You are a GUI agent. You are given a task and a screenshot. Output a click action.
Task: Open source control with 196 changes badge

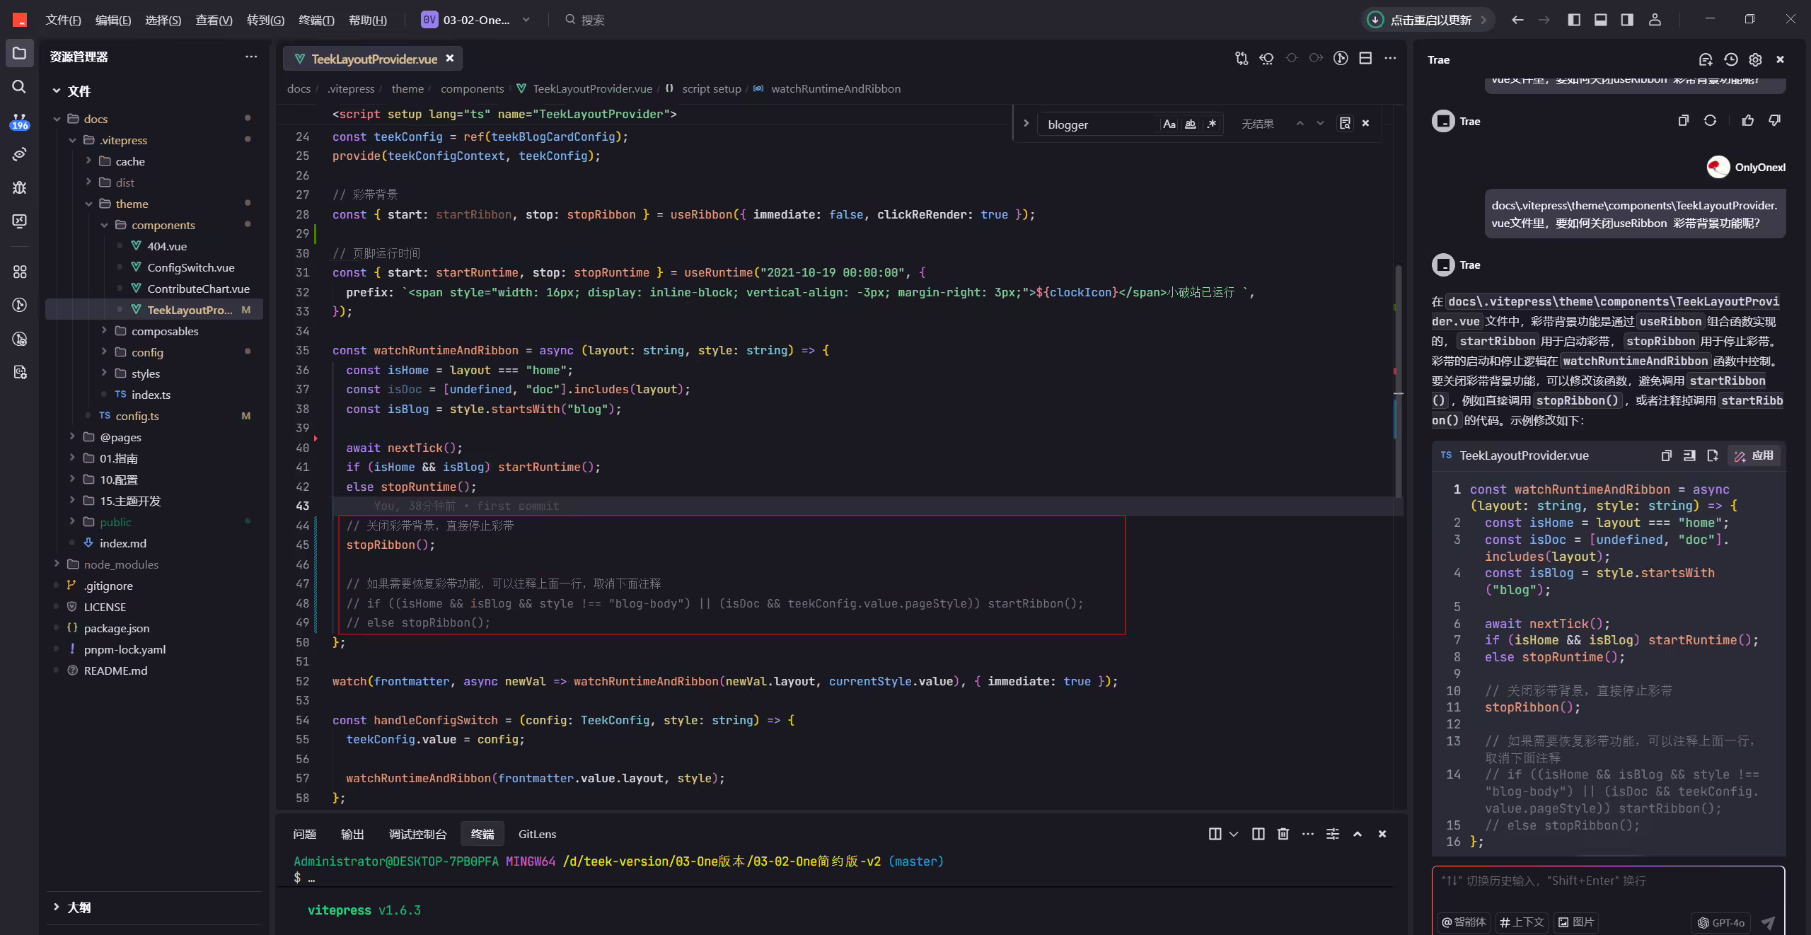pyautogui.click(x=19, y=122)
